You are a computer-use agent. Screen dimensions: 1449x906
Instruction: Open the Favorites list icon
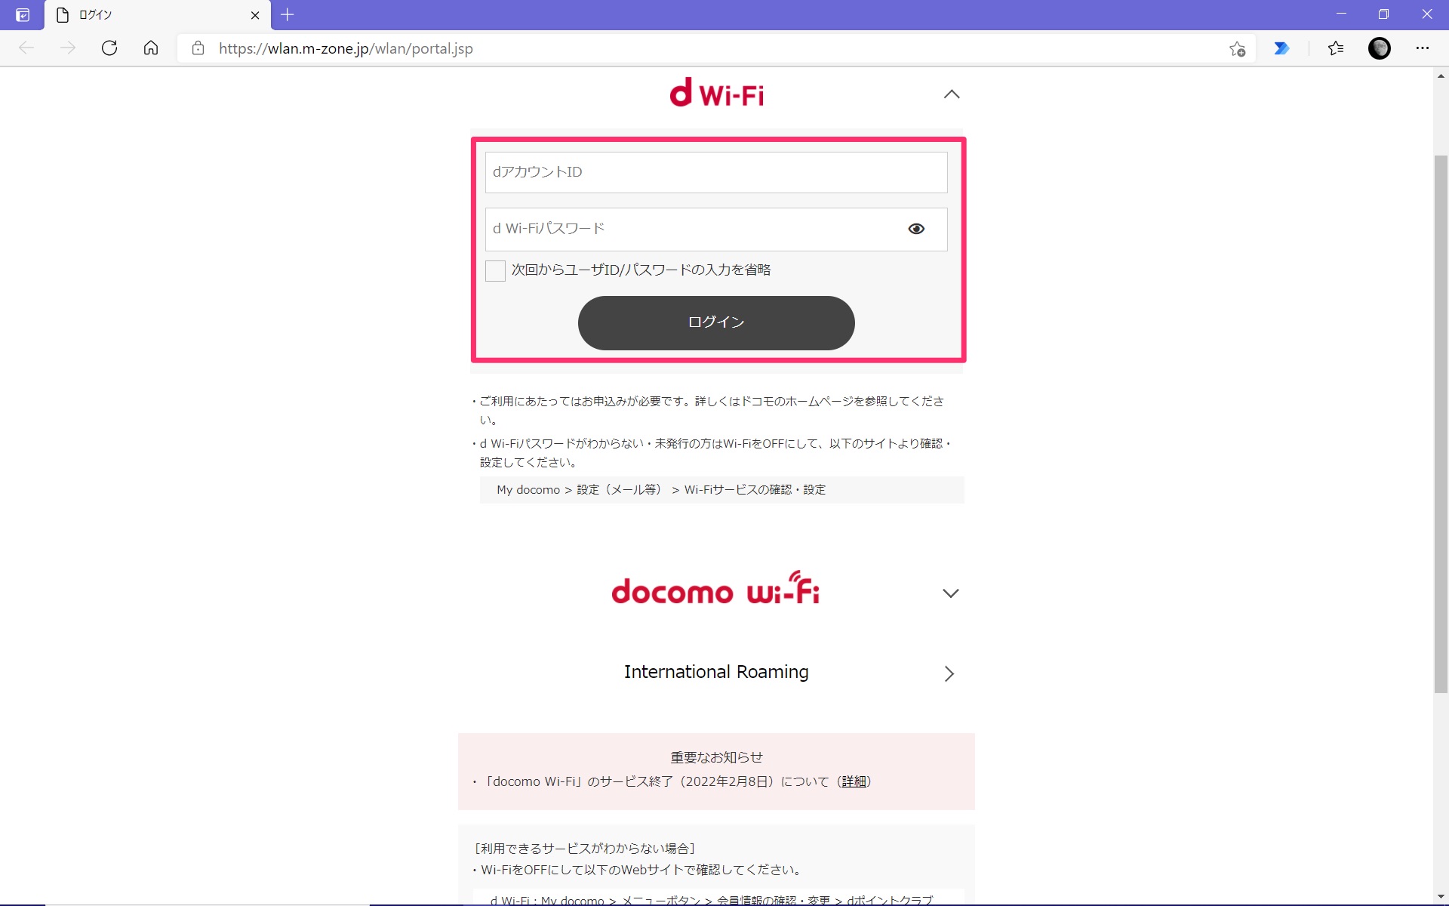[1336, 48]
